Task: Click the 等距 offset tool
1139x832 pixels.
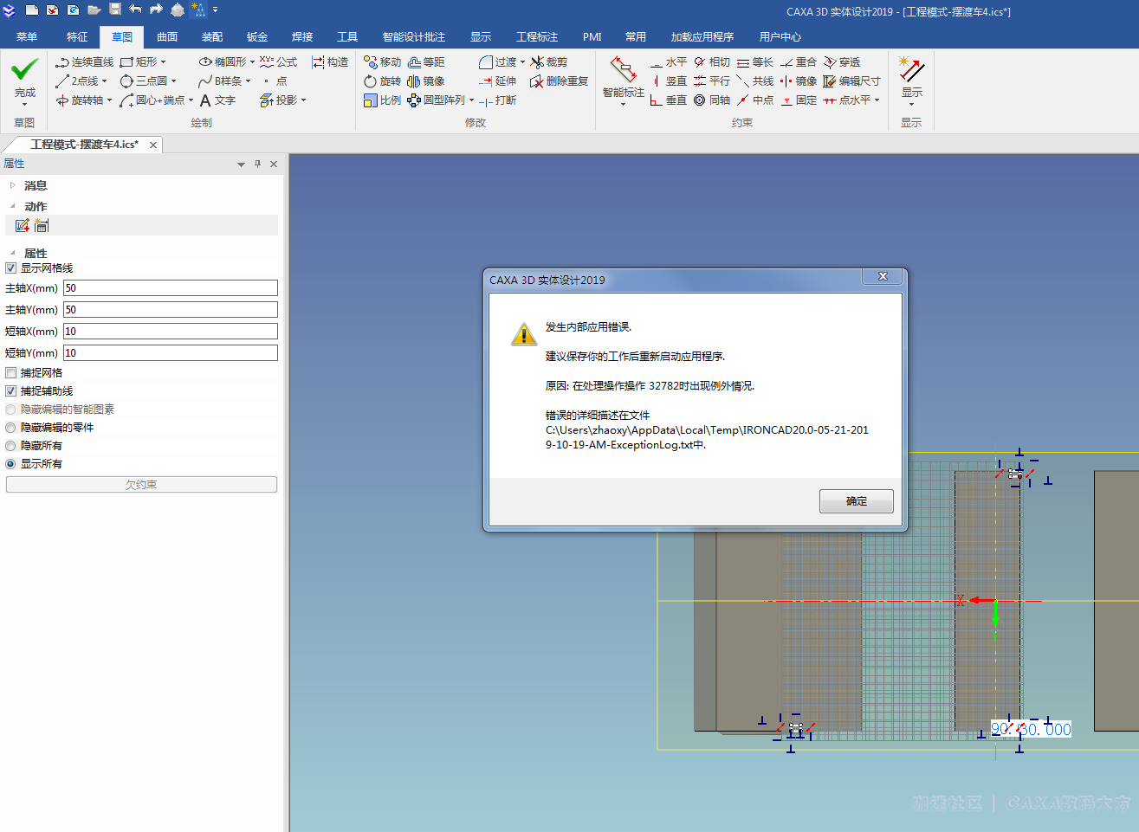Action: (x=426, y=62)
